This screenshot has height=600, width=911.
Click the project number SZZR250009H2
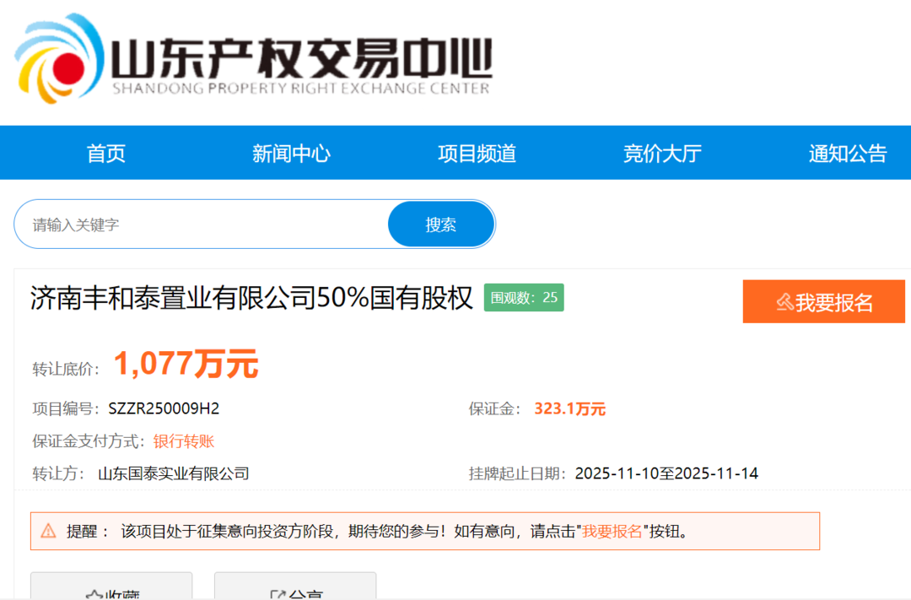pyautogui.click(x=164, y=409)
